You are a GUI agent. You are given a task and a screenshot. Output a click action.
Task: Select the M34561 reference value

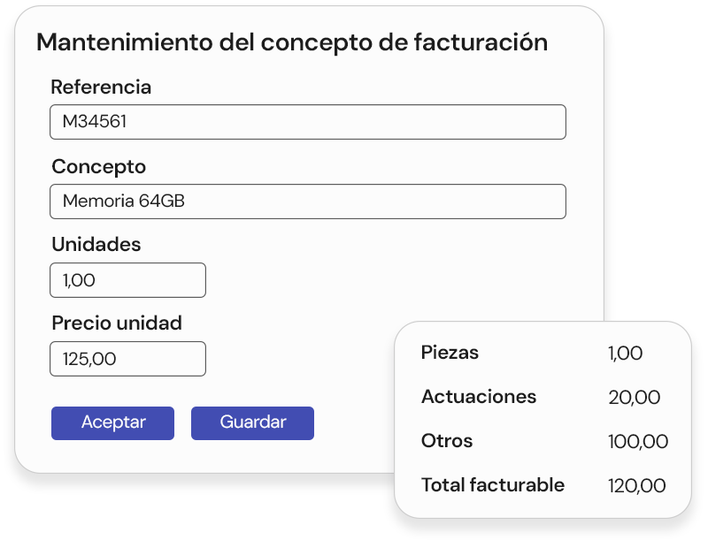point(89,121)
